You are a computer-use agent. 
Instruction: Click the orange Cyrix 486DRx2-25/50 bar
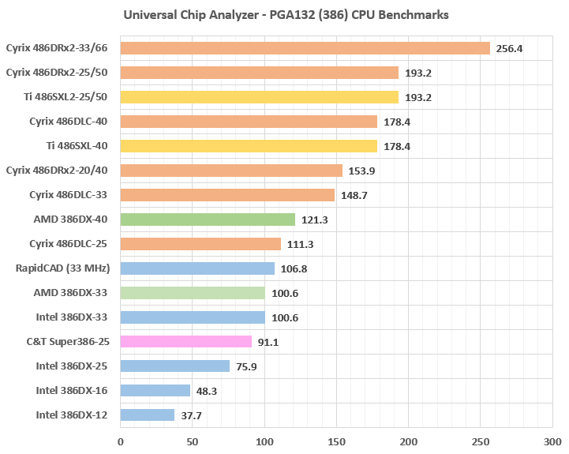point(260,73)
